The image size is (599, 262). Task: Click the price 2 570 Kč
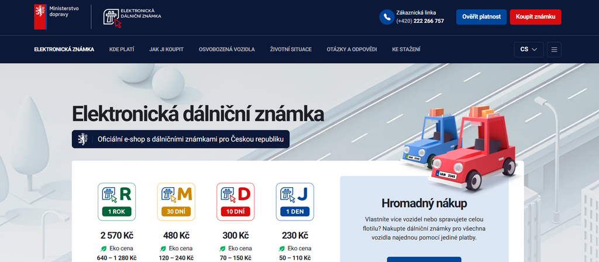[x=117, y=235]
